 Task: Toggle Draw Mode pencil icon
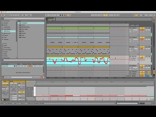click(x=134, y=15)
